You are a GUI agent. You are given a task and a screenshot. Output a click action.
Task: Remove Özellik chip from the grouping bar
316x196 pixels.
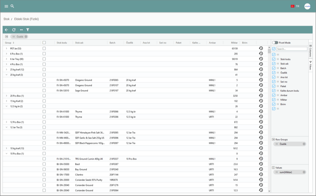coord(26,37)
